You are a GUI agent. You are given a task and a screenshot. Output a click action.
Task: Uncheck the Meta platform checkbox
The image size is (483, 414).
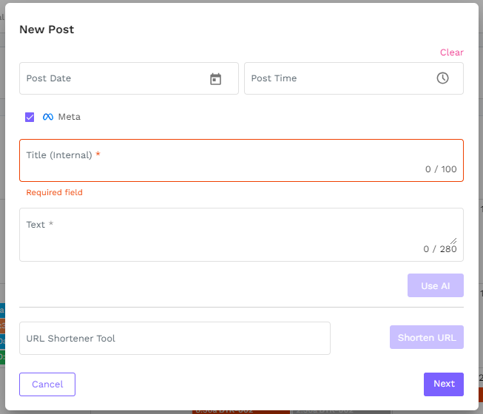[x=30, y=117]
